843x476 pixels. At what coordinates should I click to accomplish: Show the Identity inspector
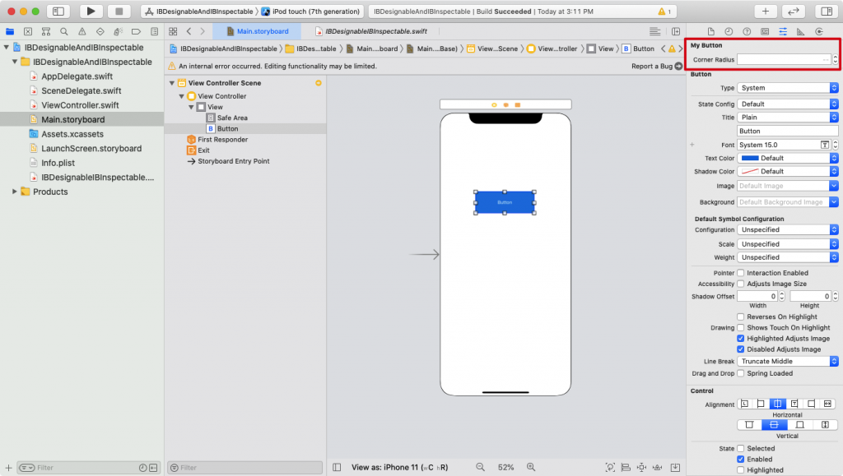(x=765, y=31)
